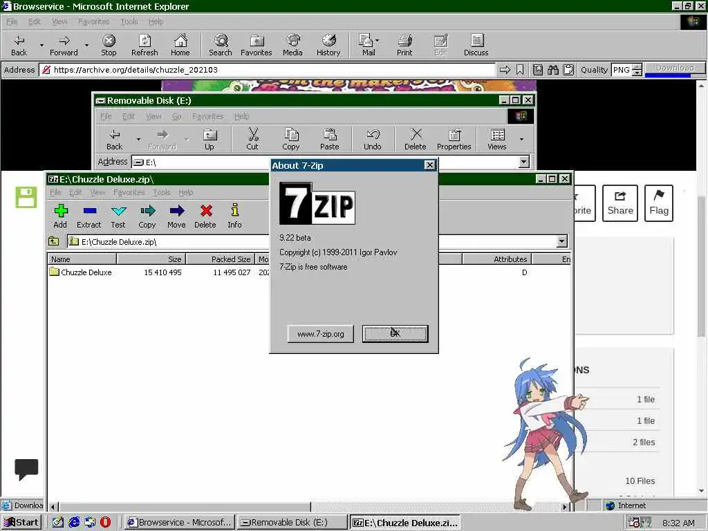Open the Forward history dropdown in IE
The width and height of the screenshot is (708, 531).
coord(86,45)
